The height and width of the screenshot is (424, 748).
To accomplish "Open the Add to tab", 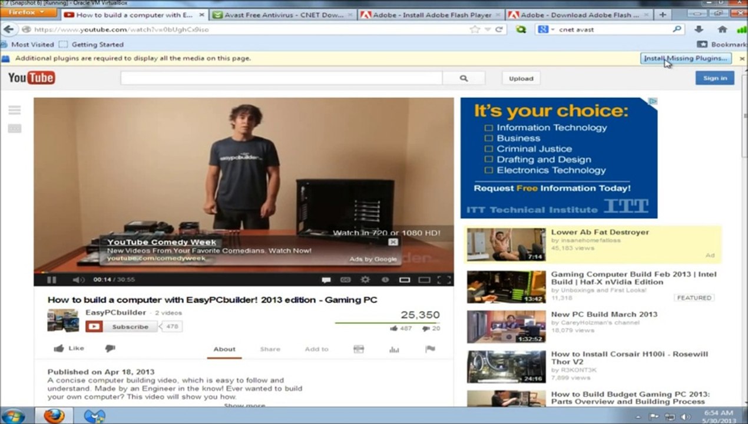I will click(317, 349).
